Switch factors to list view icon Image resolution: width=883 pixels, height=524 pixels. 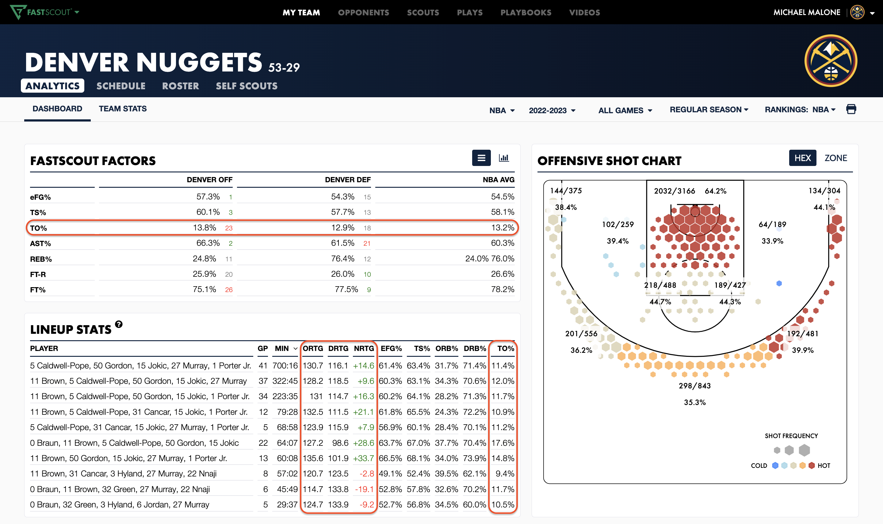(481, 158)
